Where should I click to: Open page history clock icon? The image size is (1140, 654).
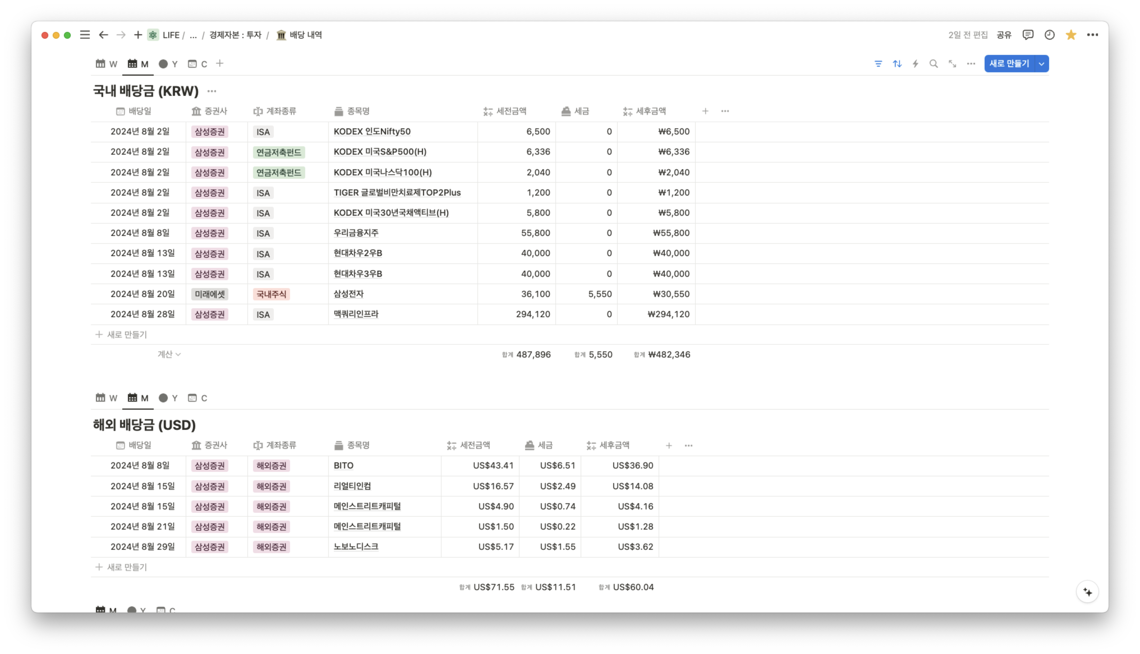point(1049,35)
